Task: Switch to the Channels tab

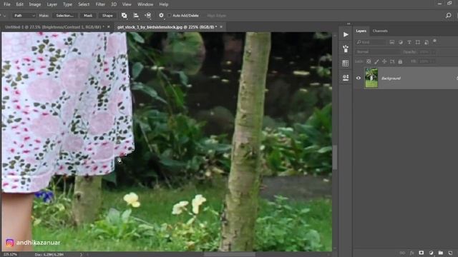Action: (380, 31)
